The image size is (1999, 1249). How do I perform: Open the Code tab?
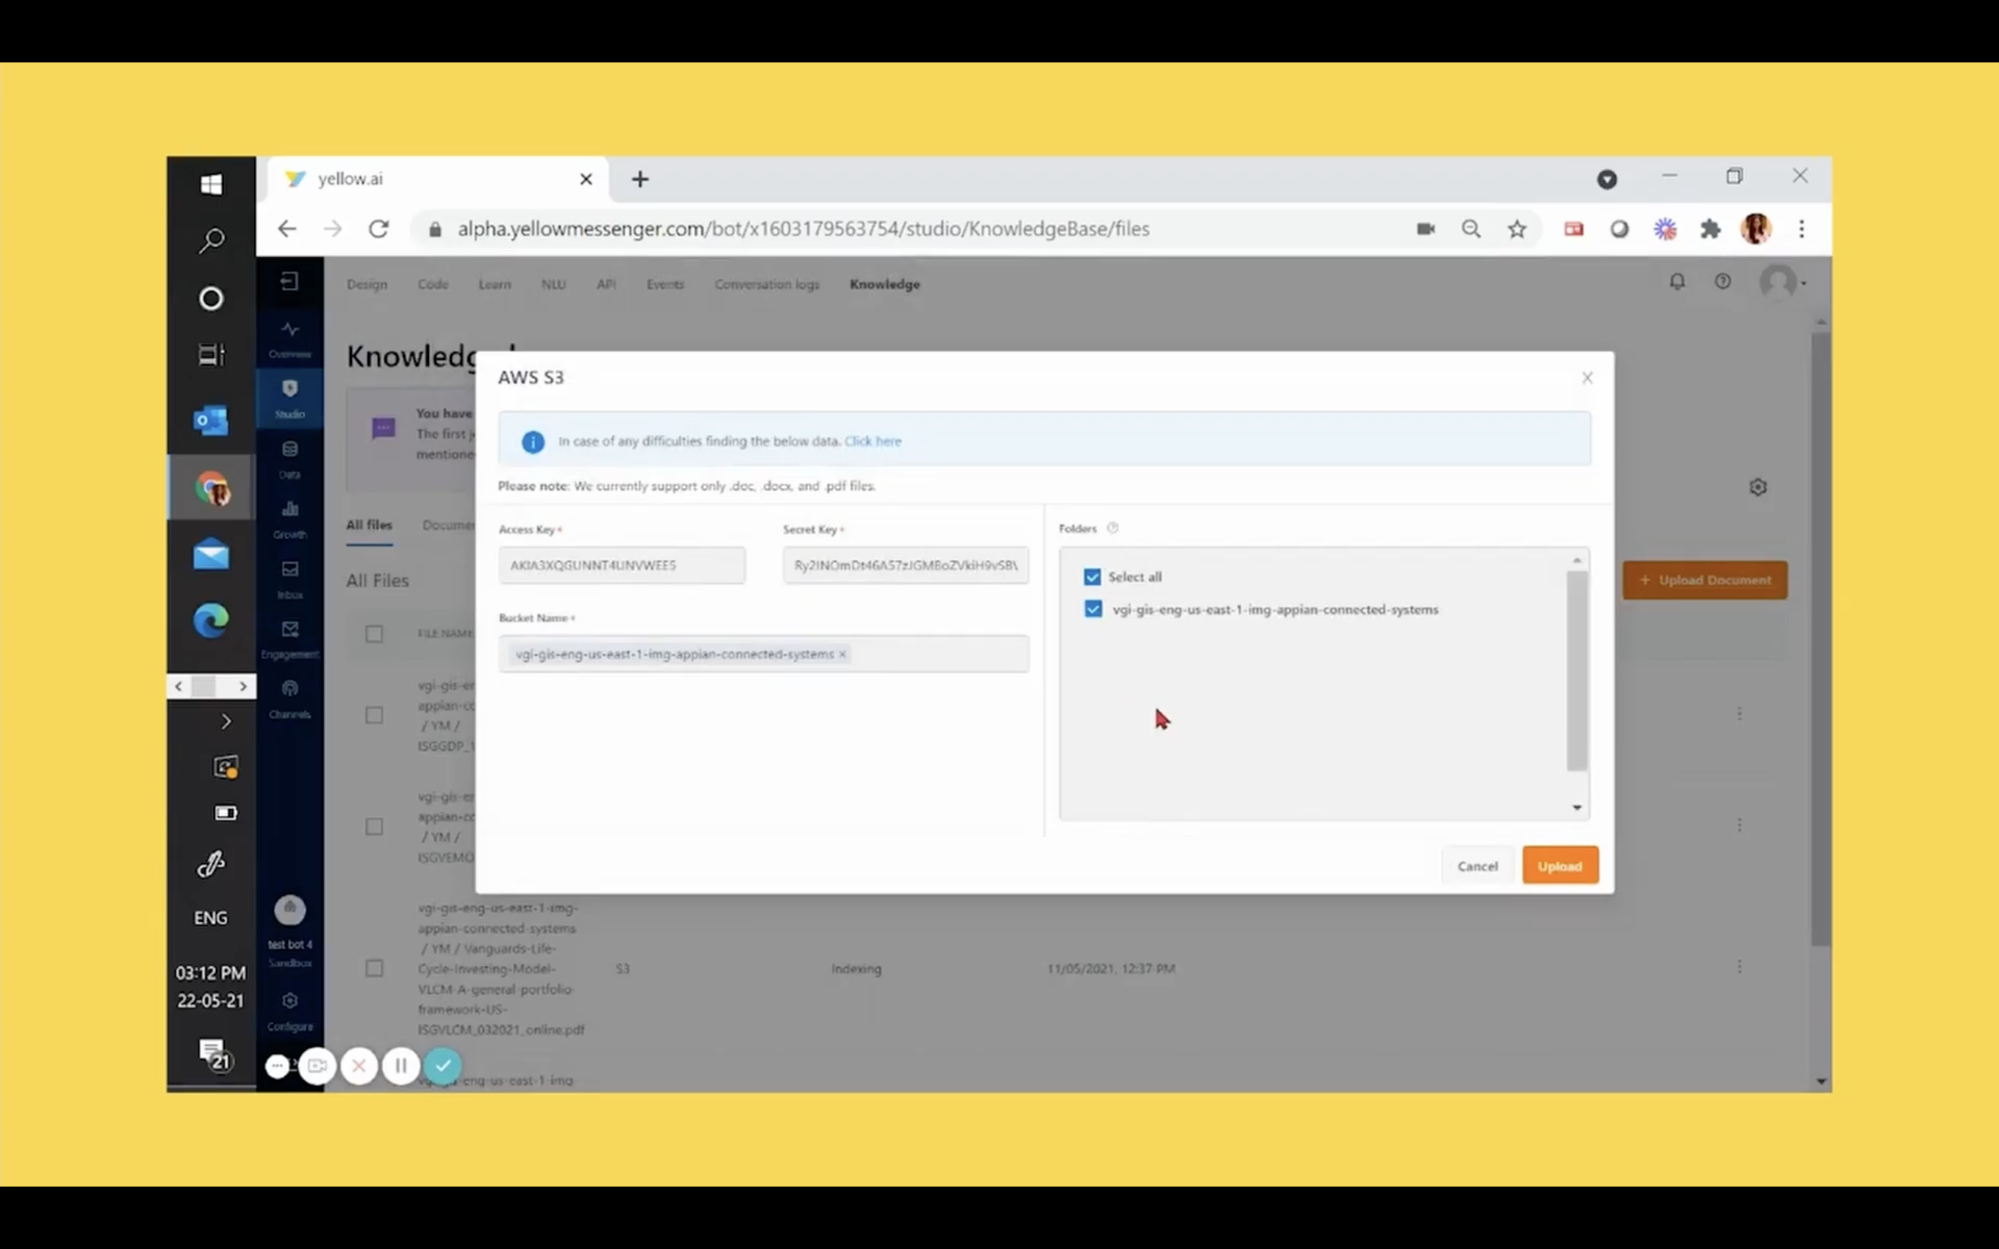pos(433,284)
